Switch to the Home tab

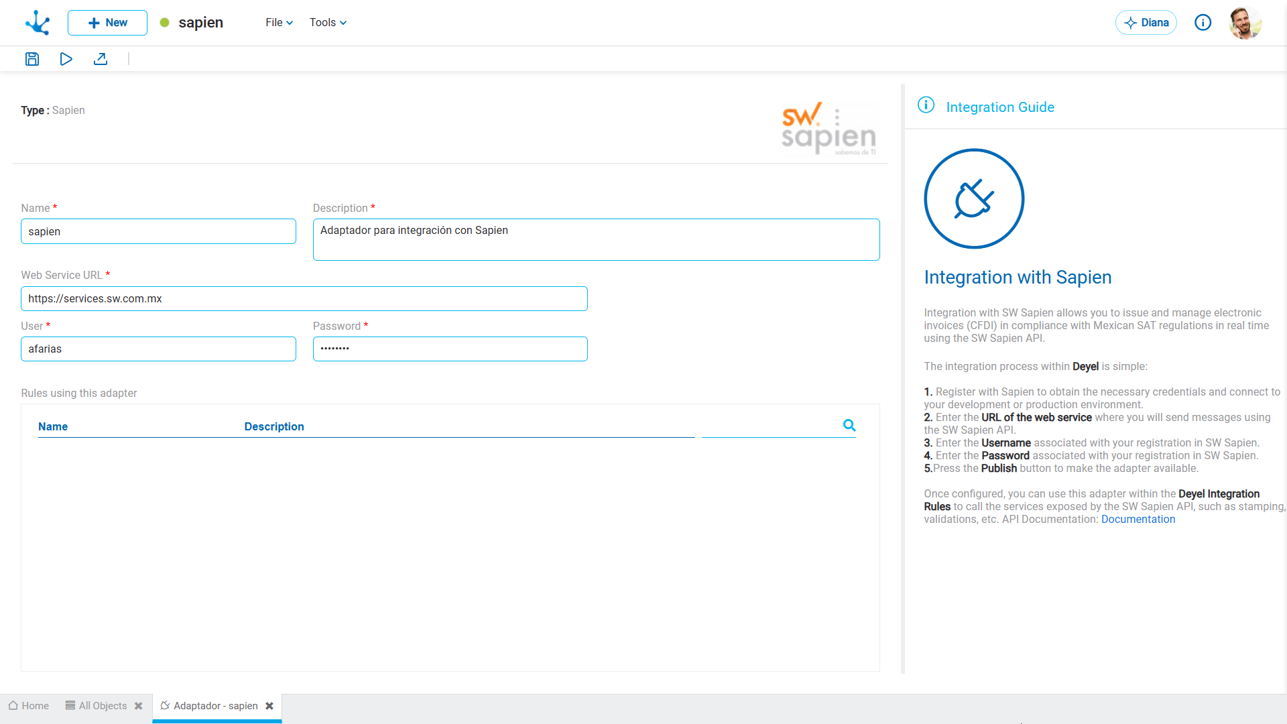29,706
